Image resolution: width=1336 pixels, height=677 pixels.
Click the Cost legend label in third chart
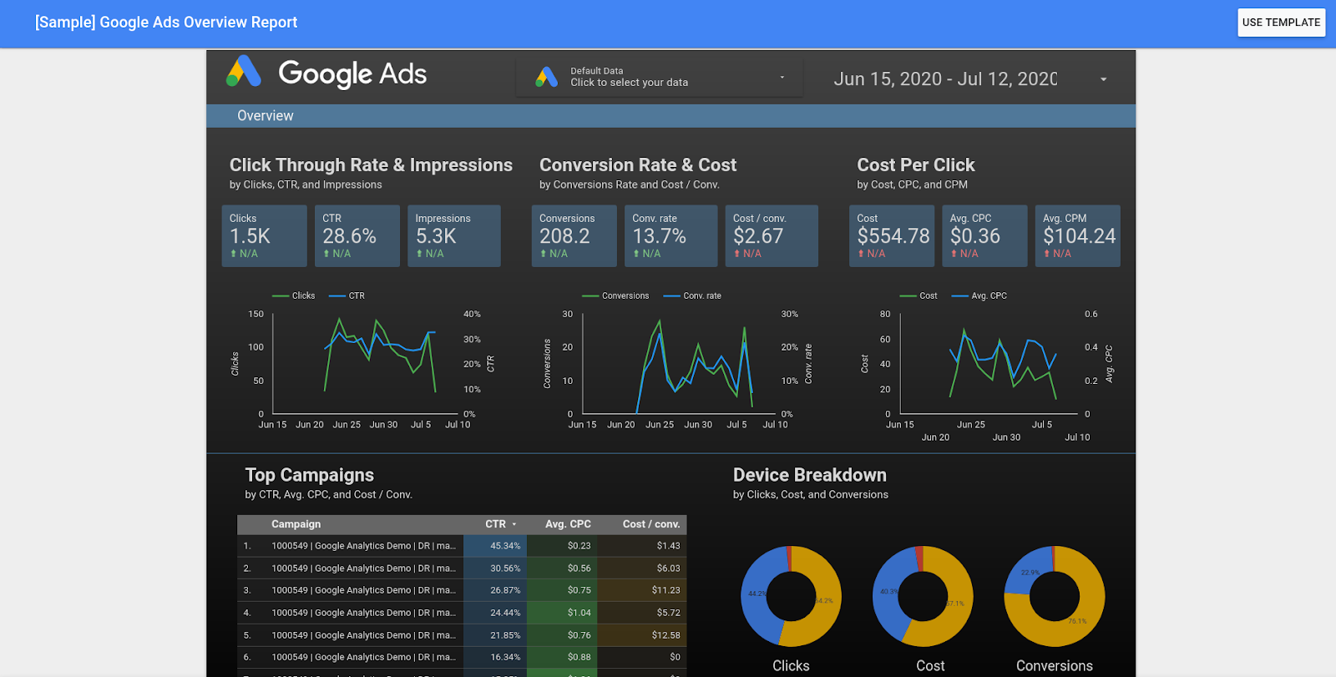tap(929, 296)
